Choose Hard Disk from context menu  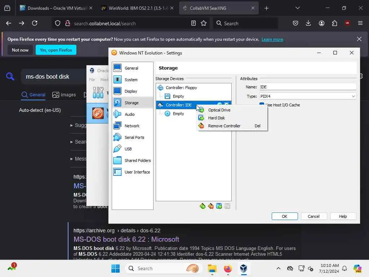(x=232, y=118)
